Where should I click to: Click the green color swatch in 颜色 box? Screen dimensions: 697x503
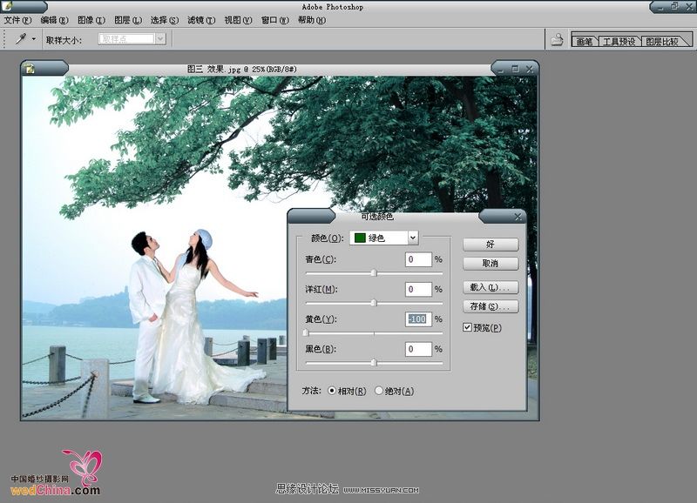click(x=360, y=238)
